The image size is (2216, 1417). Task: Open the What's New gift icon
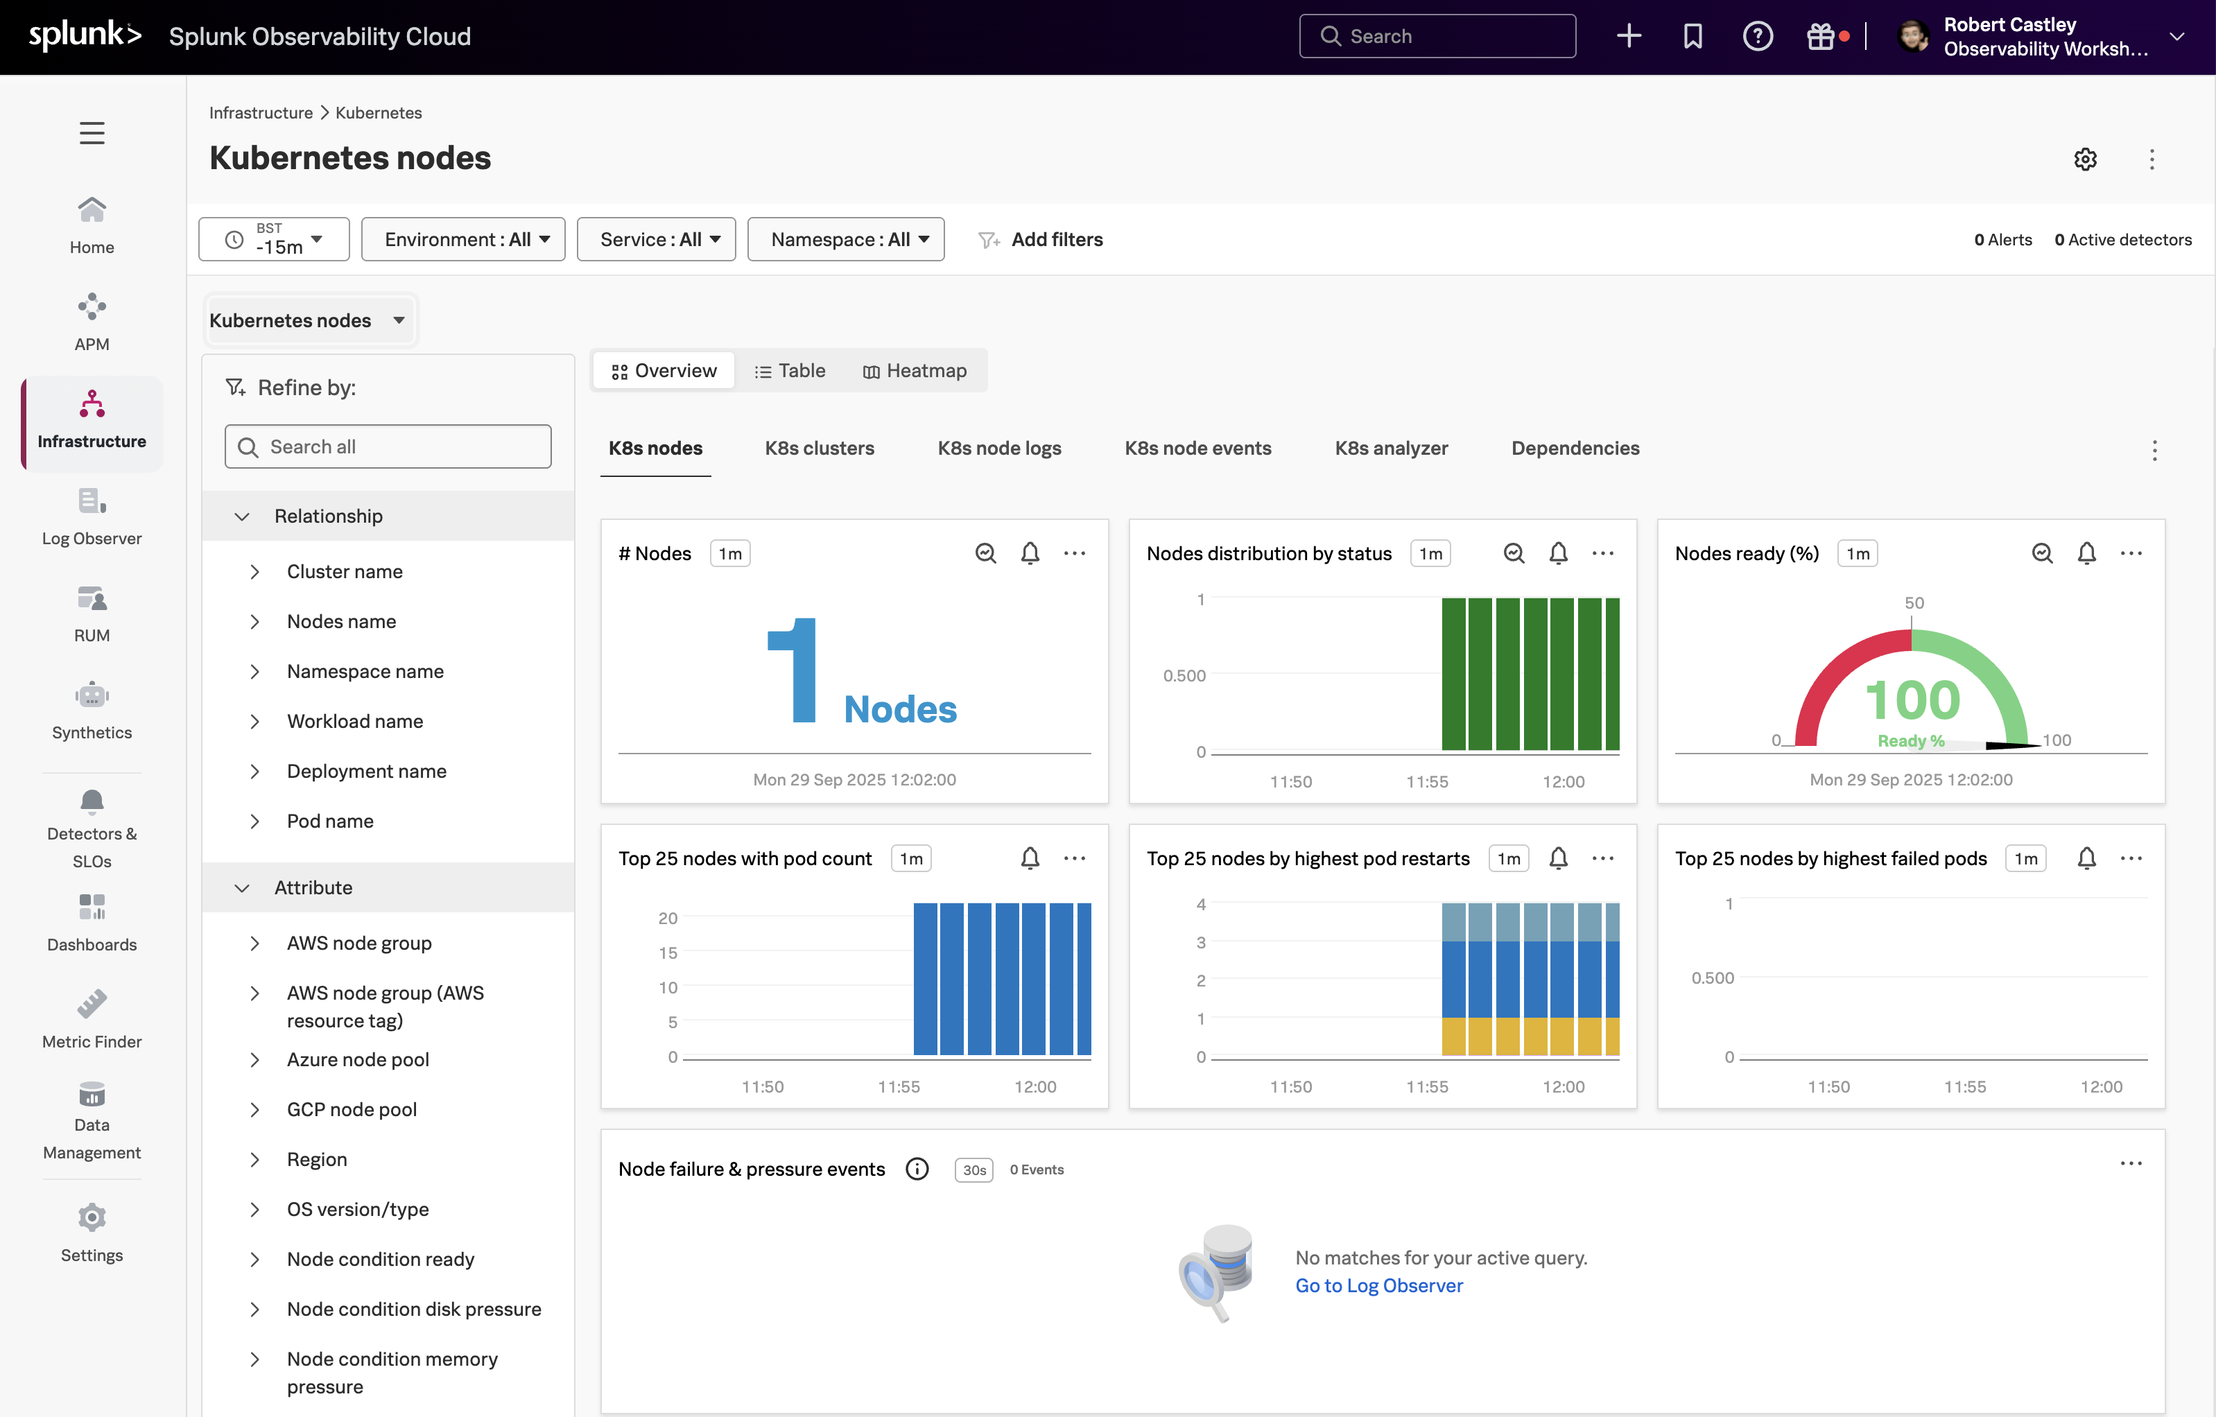pyautogui.click(x=1820, y=36)
